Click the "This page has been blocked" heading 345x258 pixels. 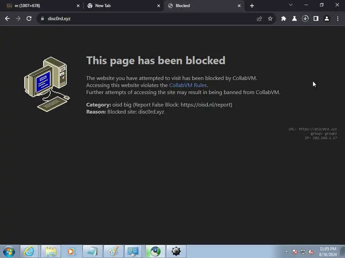click(156, 60)
